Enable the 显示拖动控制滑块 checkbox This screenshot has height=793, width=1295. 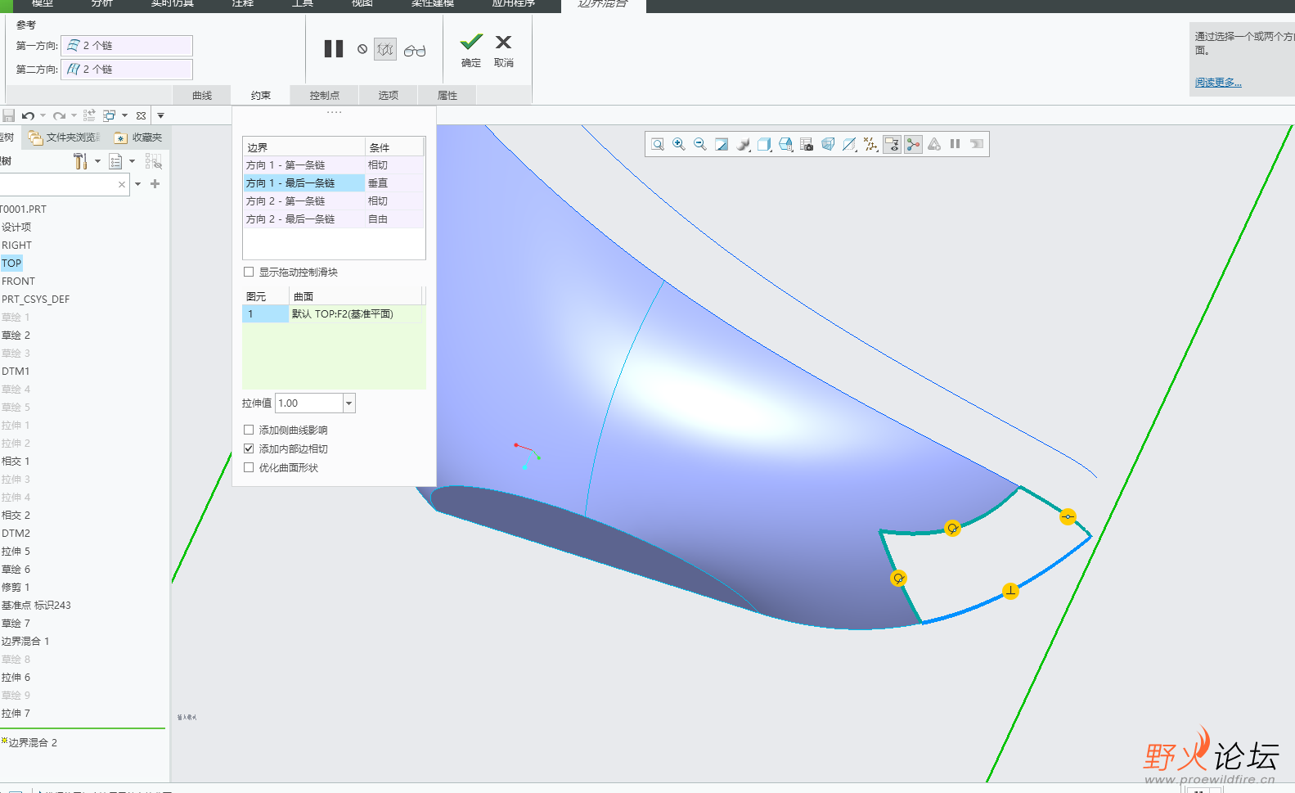[x=249, y=272]
